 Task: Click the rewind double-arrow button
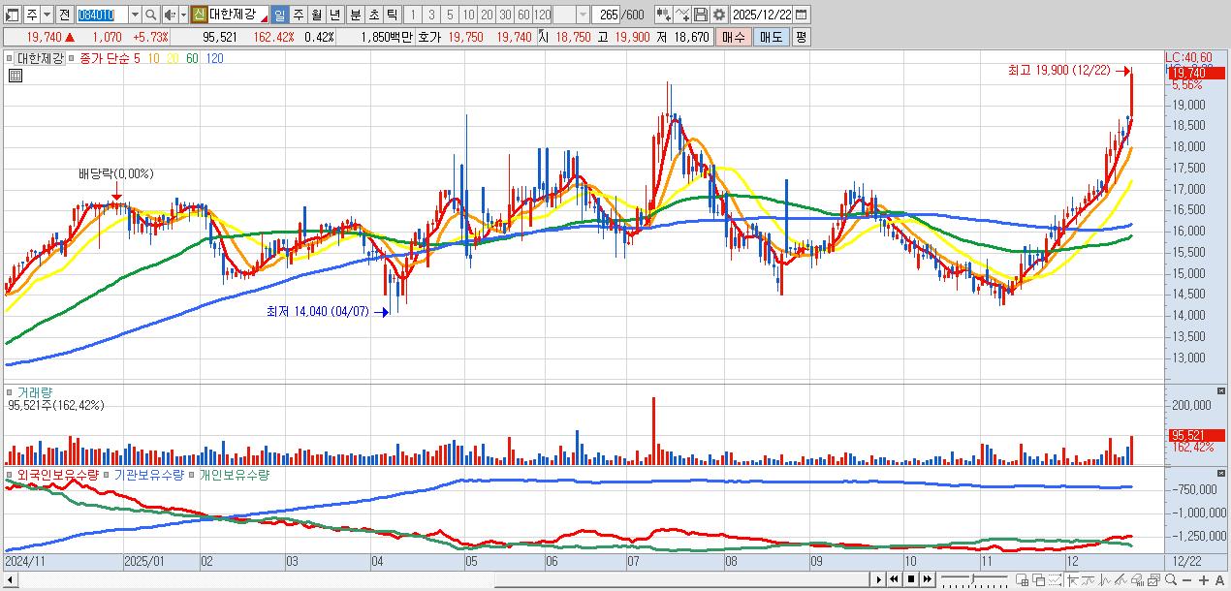894,579
